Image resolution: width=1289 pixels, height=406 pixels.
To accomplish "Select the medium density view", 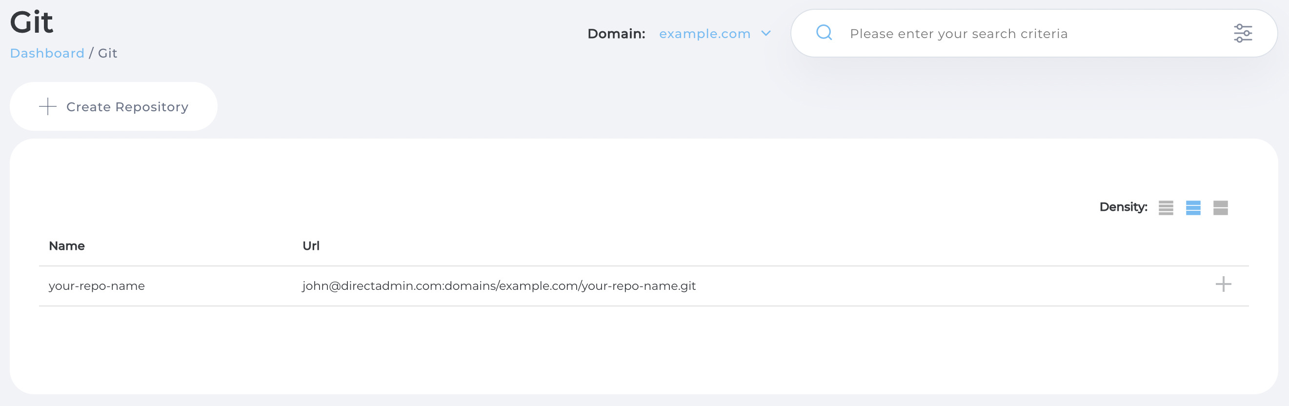I will click(1193, 208).
